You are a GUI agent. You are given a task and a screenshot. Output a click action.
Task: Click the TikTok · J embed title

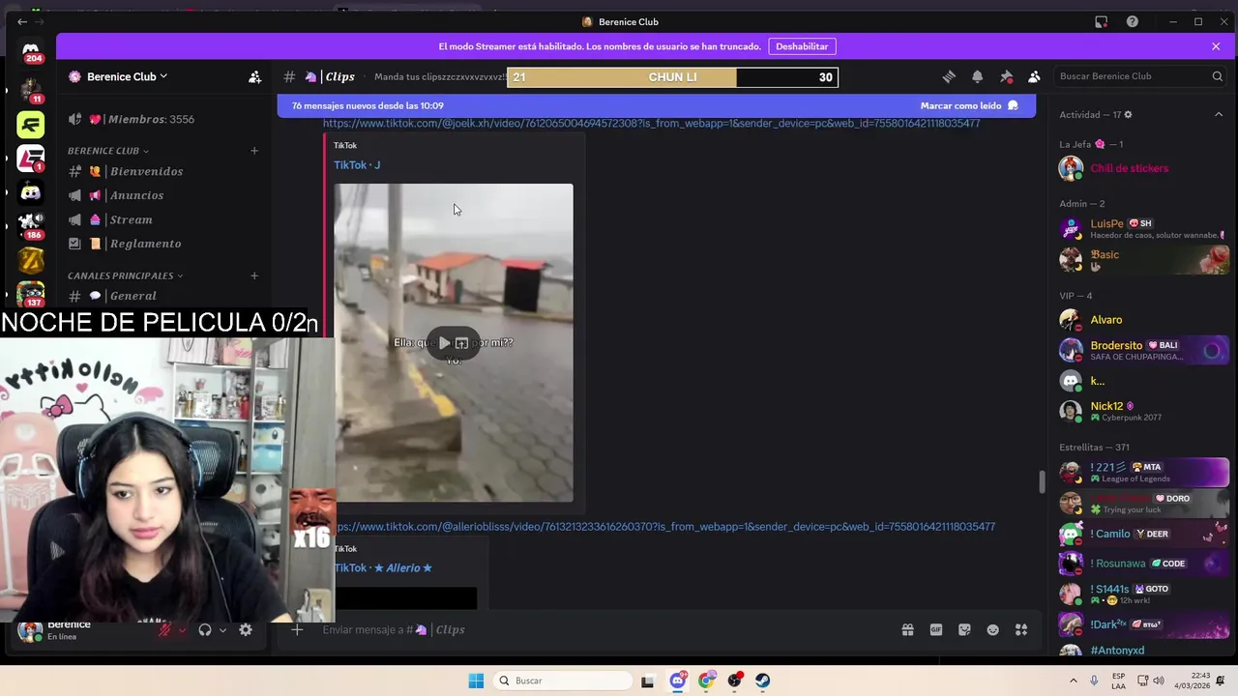pyautogui.click(x=357, y=165)
